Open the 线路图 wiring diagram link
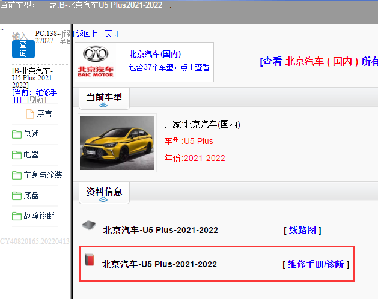The width and height of the screenshot is (378, 299). [x=302, y=230]
